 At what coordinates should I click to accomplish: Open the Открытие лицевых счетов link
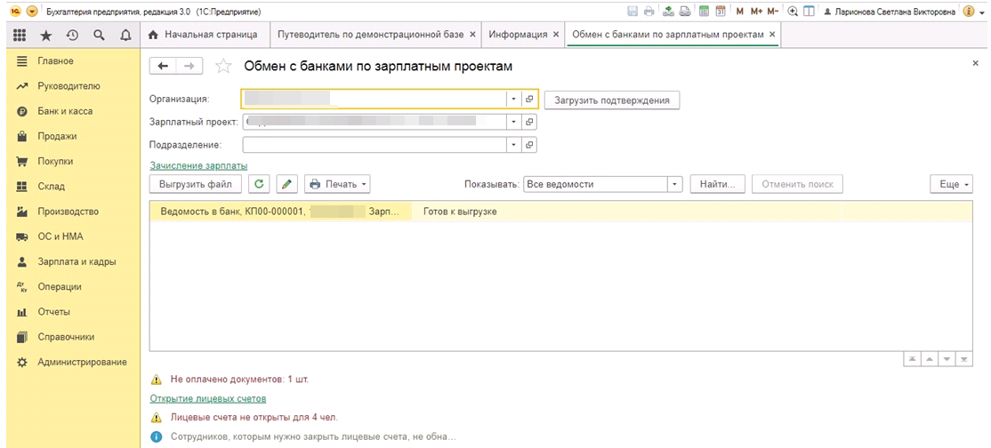click(x=208, y=399)
